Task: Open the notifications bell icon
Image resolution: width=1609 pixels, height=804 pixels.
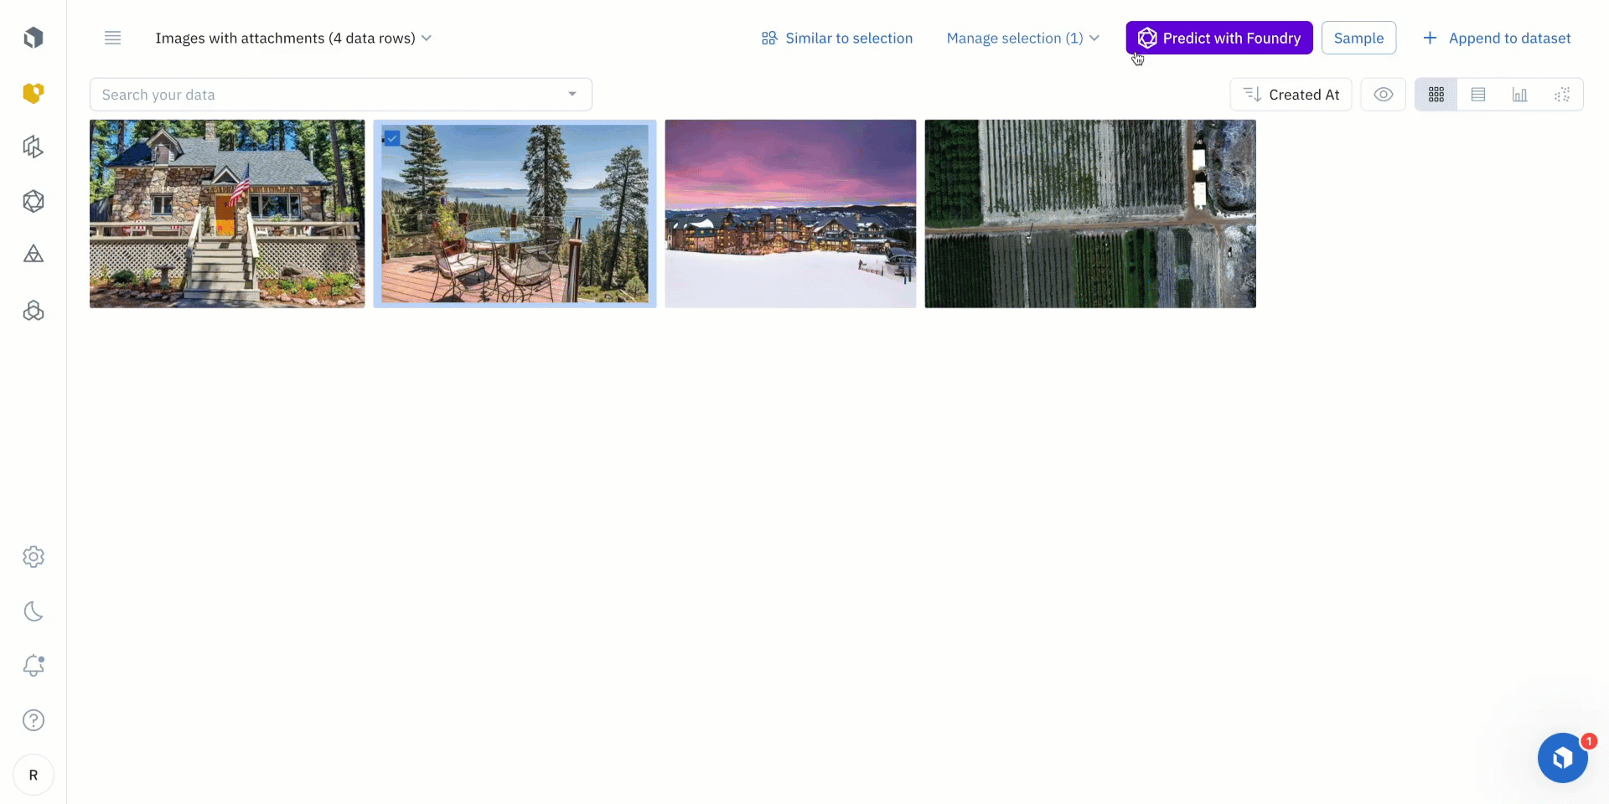Action: pos(34,666)
